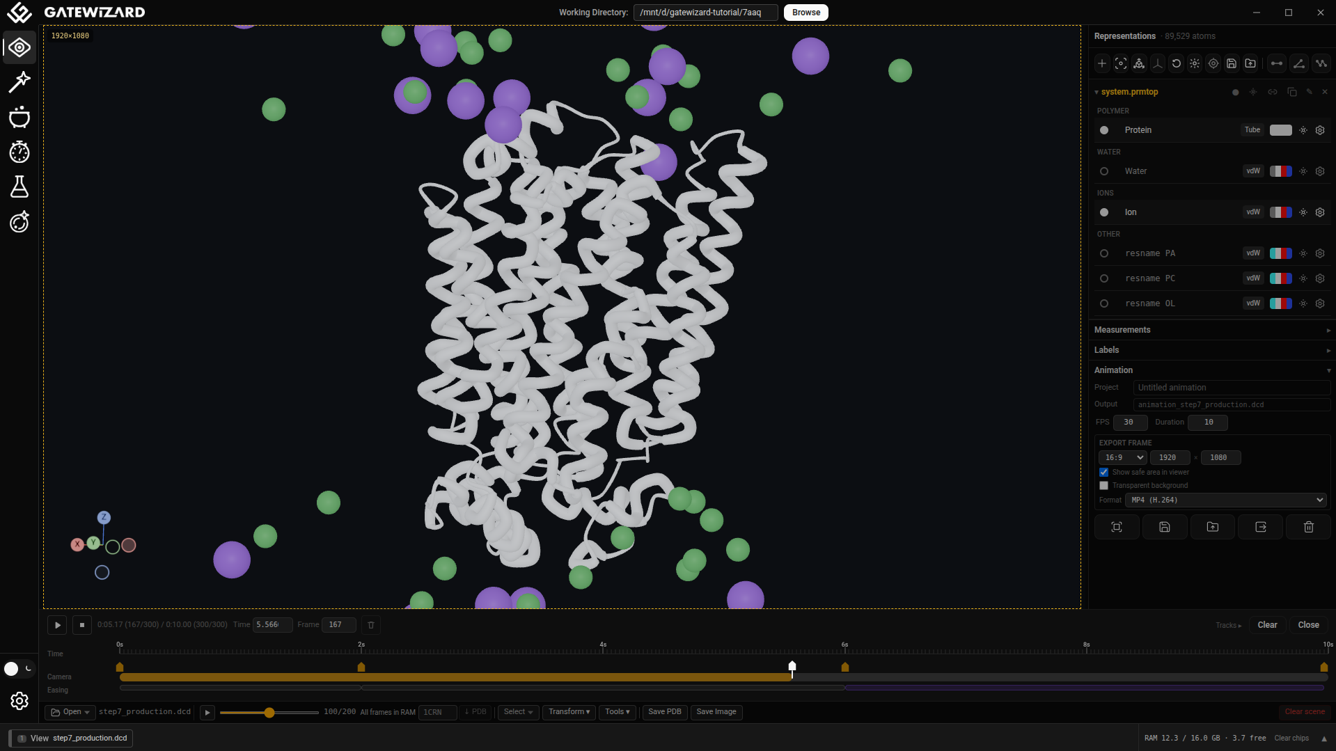The height and width of the screenshot is (751, 1336).
Task: Click the link icon beside system.prmtop
Action: [x=1273, y=92]
